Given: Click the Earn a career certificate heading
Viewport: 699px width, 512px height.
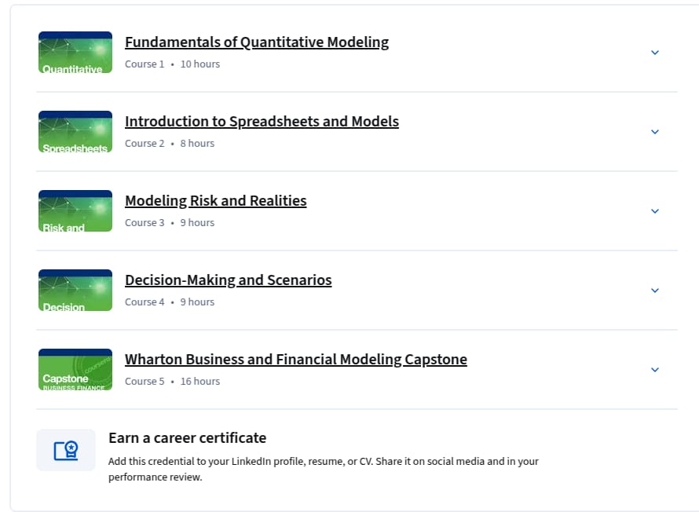Looking at the screenshot, I should point(187,437).
